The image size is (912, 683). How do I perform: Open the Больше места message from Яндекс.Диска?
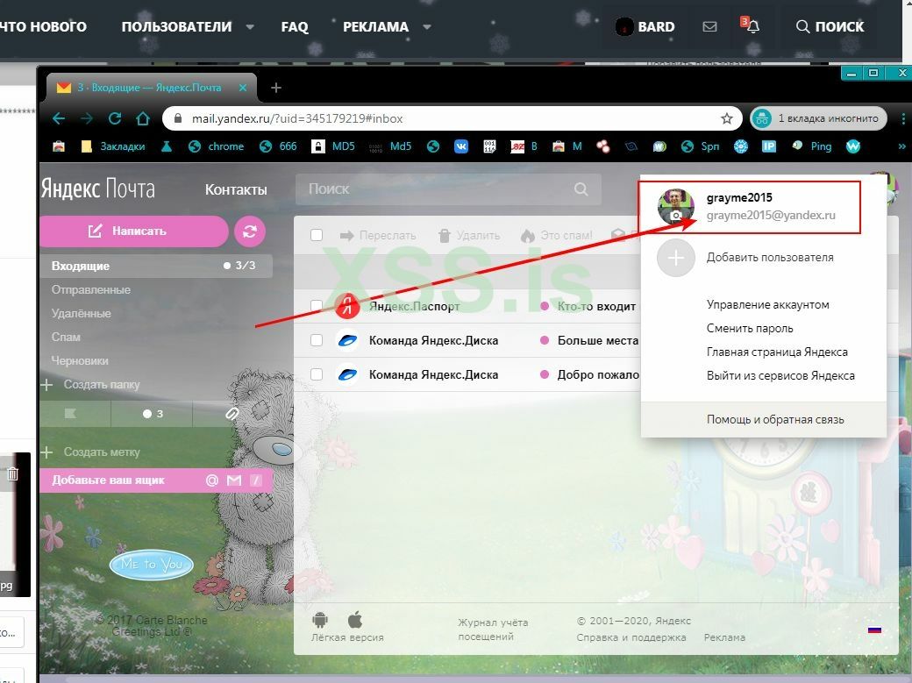[x=468, y=340]
